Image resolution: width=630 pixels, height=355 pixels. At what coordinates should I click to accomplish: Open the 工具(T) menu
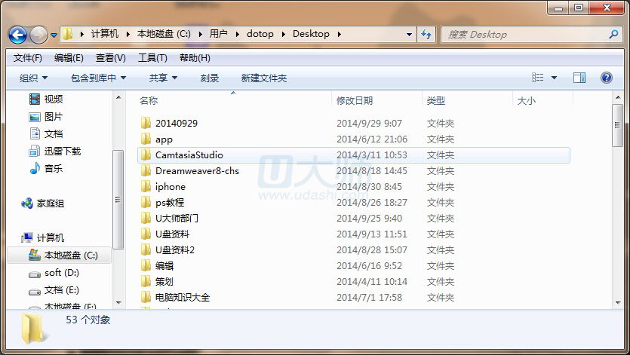(152, 58)
